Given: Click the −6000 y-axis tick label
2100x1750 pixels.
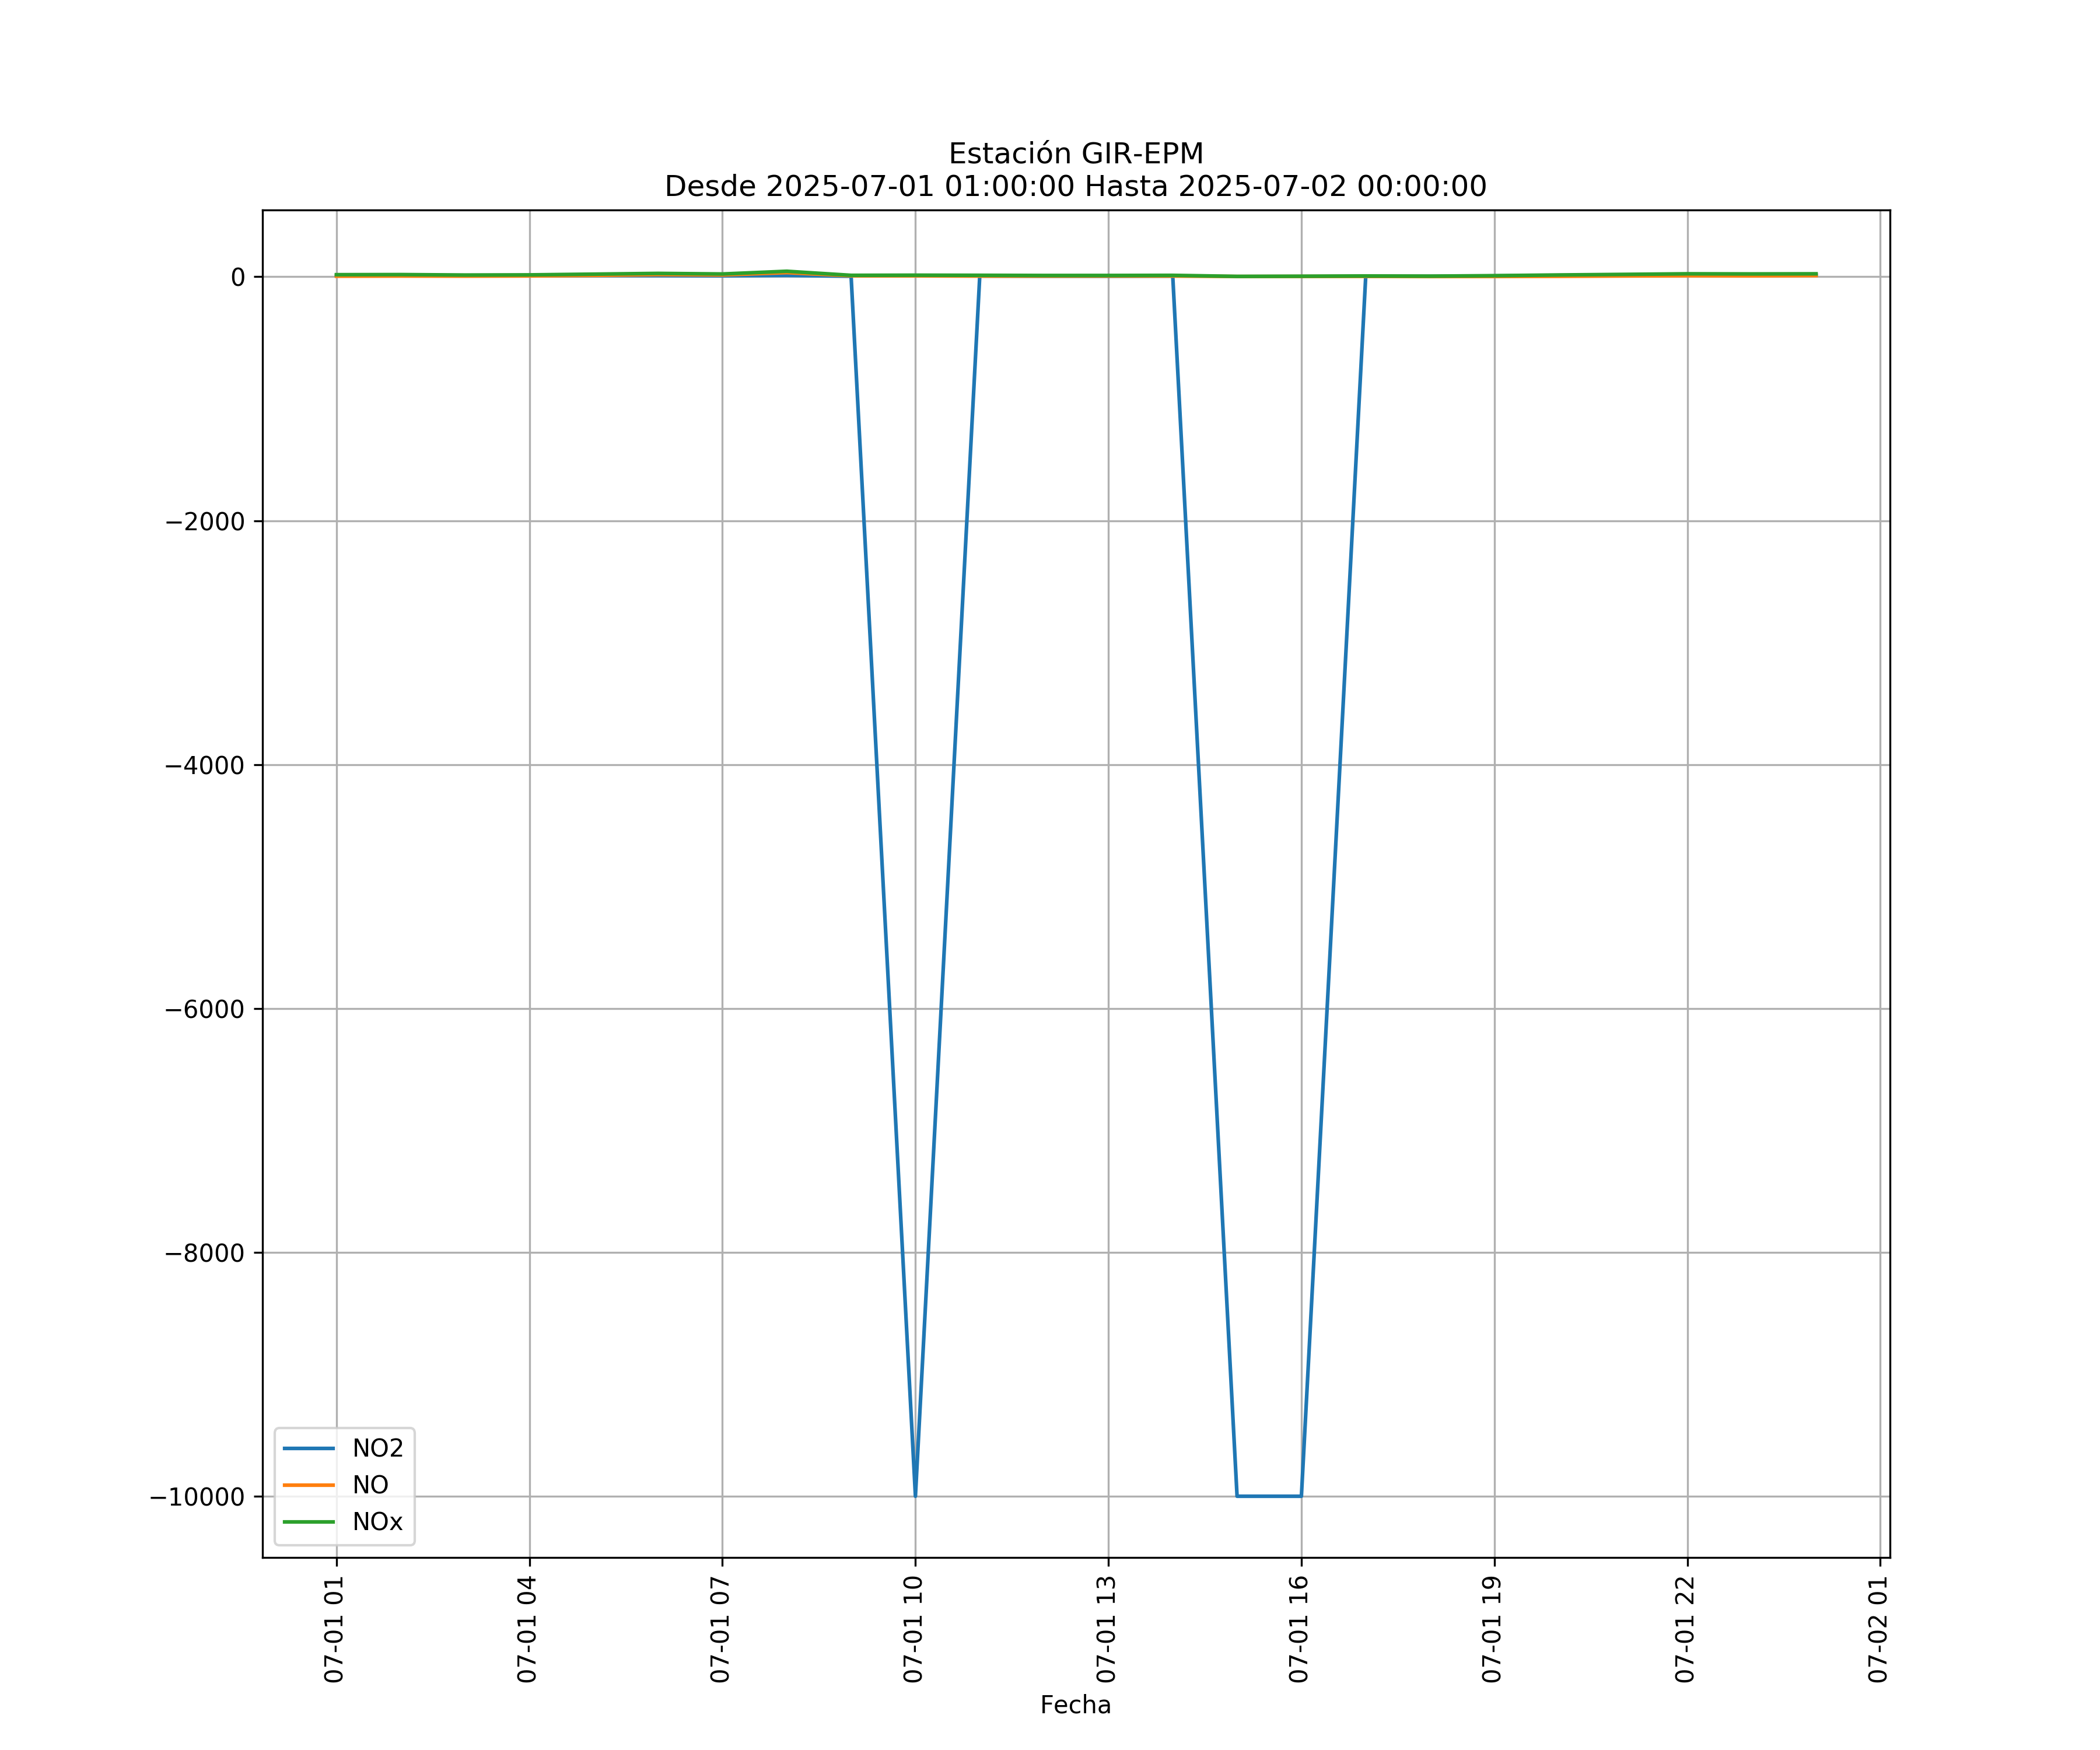Looking at the screenshot, I should tap(204, 1009).
